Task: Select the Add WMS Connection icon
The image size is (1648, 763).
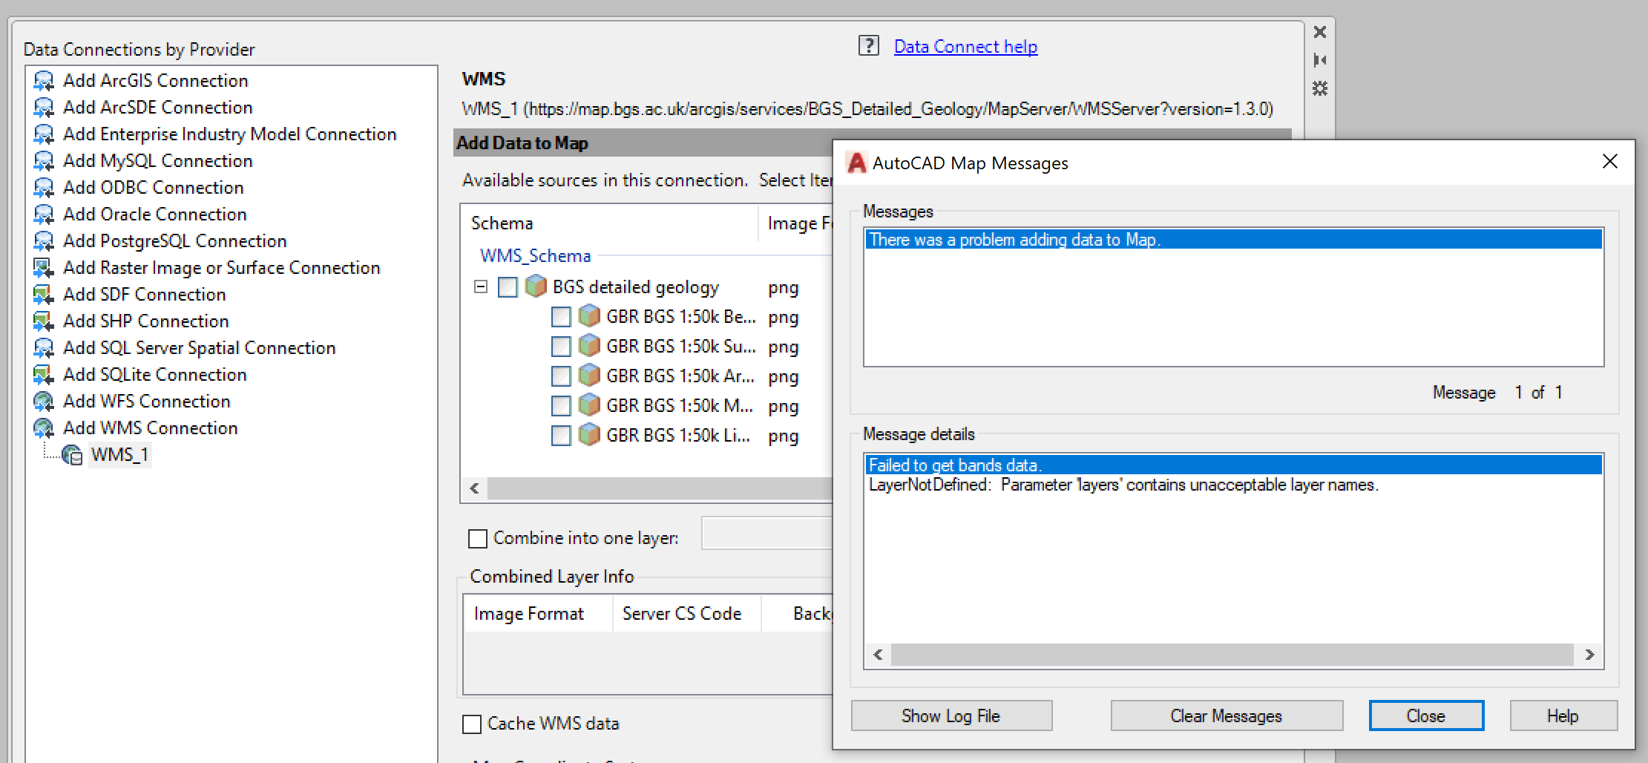Action: click(43, 428)
